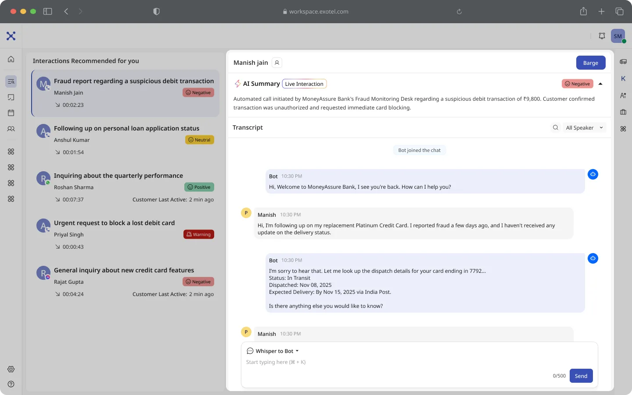Open the AI translate icon in right rail
Screen dimensions: 632x395
click(623, 95)
